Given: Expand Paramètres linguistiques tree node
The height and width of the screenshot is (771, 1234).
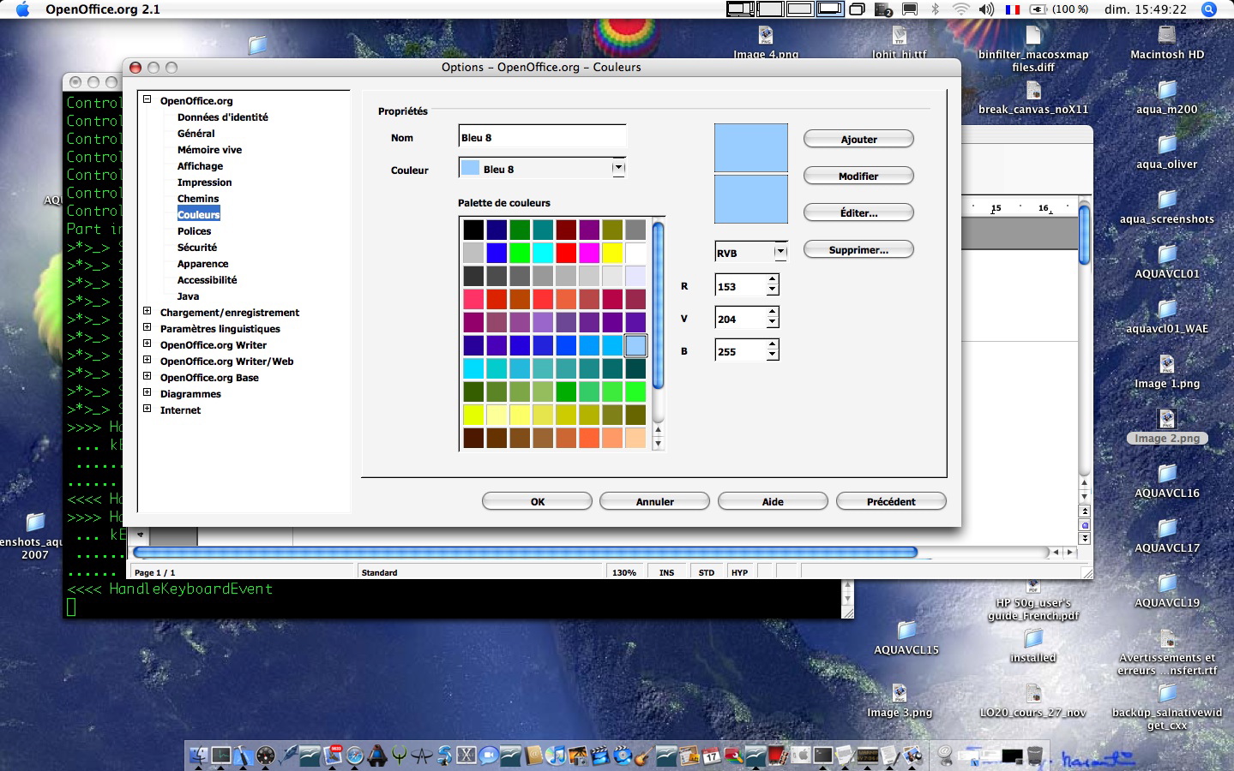Looking at the screenshot, I should click(x=147, y=328).
